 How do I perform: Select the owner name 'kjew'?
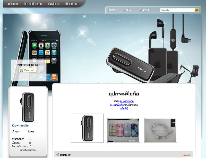tap(31, 131)
